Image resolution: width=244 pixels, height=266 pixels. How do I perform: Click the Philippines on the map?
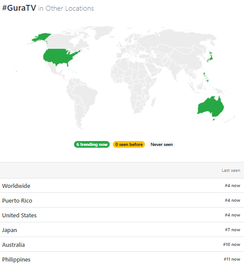tap(206, 77)
